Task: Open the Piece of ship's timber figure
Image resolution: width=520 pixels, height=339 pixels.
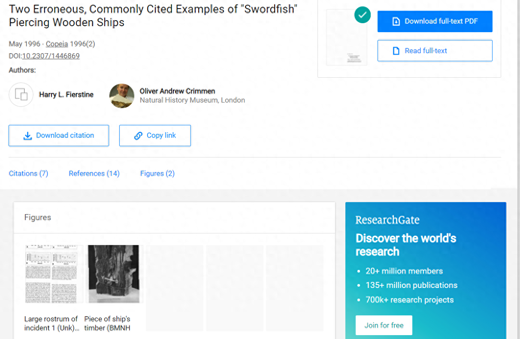Action: tap(114, 274)
